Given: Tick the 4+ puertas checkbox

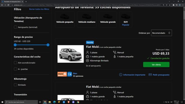Looking at the screenshot, I should (15, 69).
